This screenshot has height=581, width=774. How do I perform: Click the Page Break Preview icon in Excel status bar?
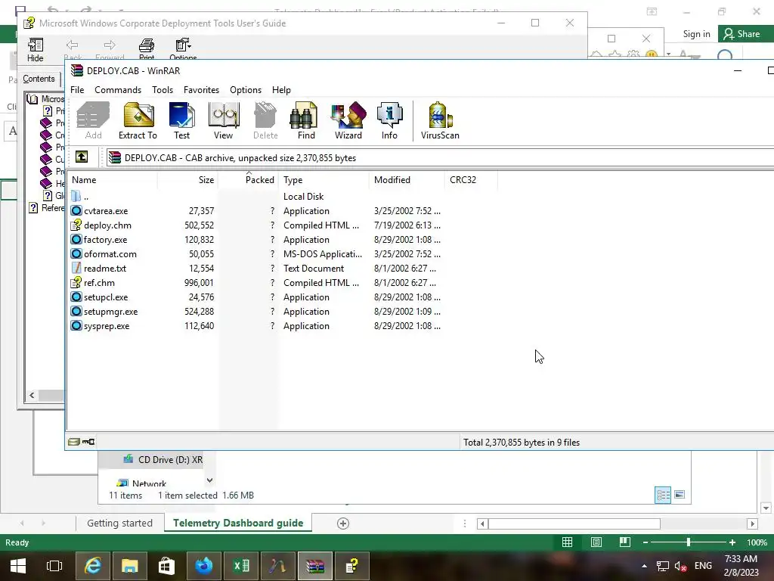click(624, 542)
